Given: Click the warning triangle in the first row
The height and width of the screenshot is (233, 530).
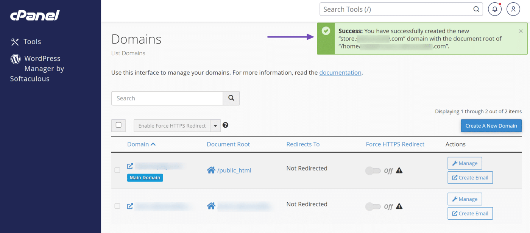Looking at the screenshot, I should point(399,170).
